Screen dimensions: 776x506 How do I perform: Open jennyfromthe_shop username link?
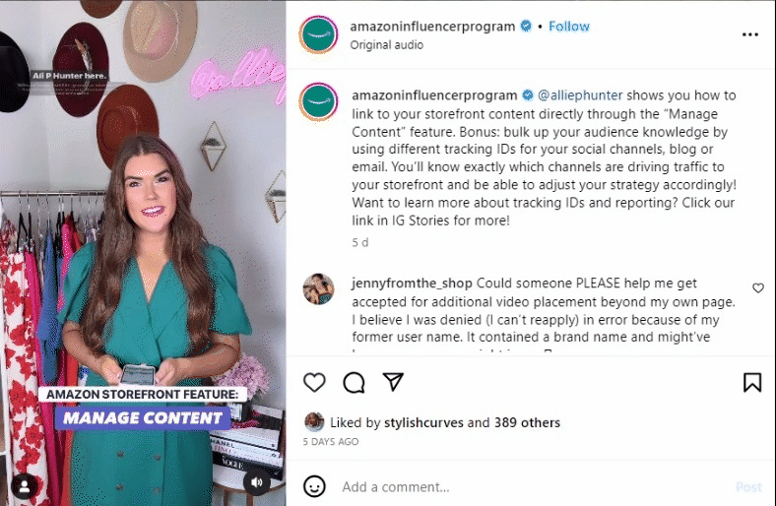click(x=412, y=284)
